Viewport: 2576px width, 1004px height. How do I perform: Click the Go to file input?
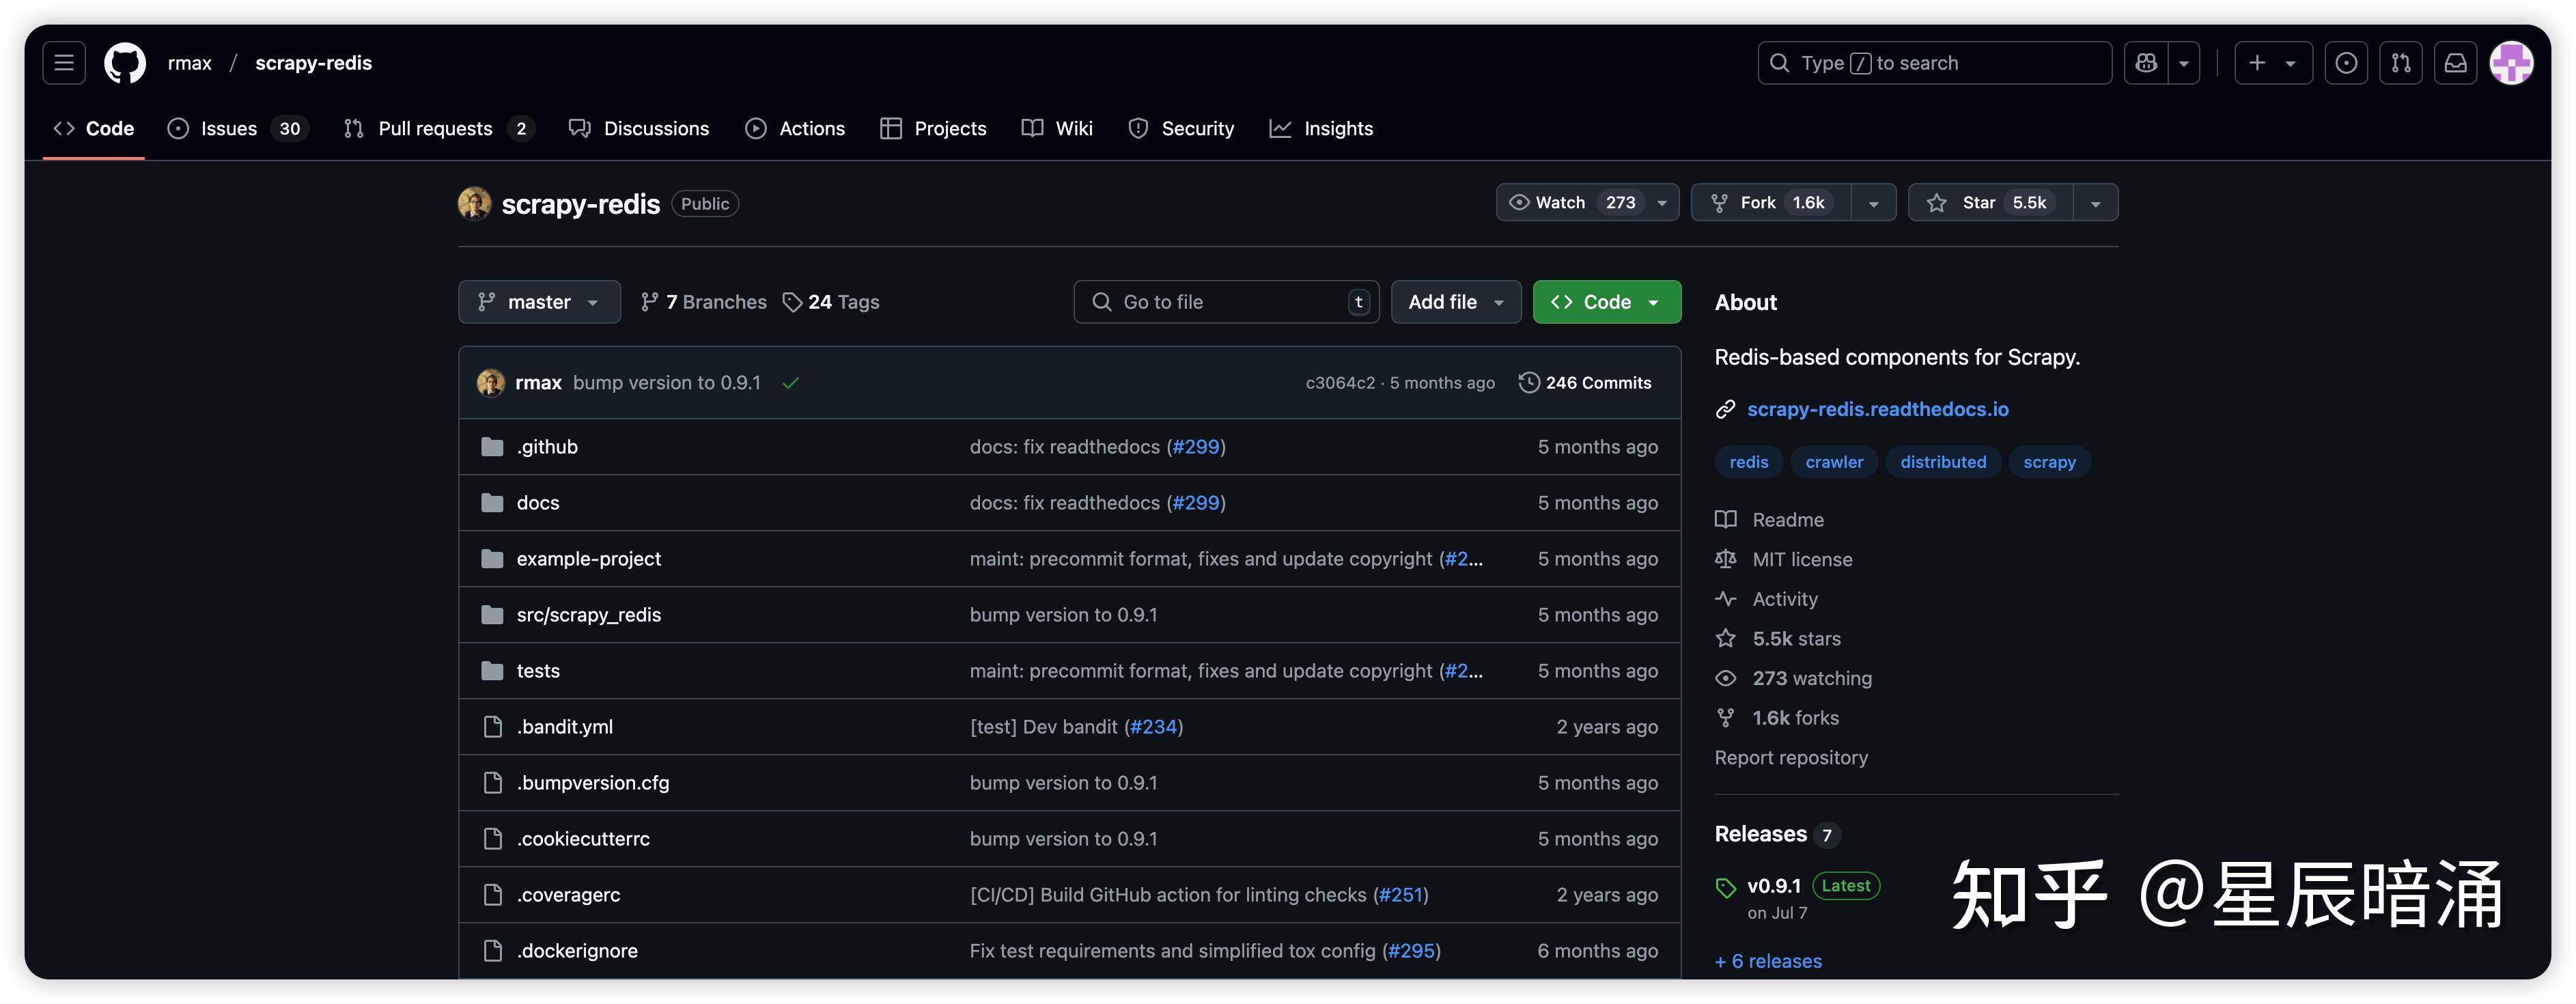point(1227,302)
